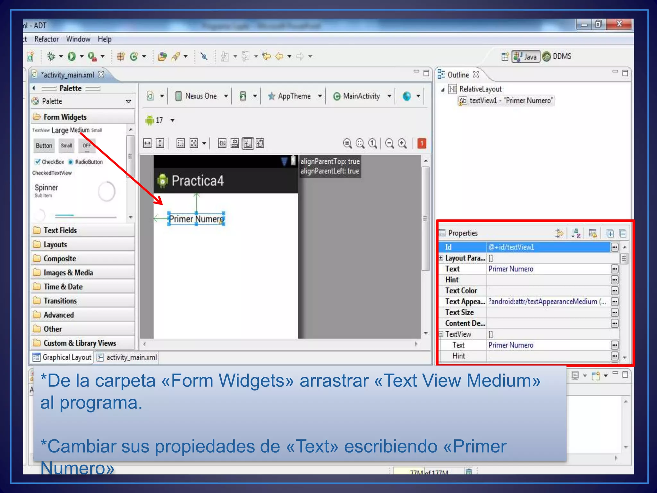The height and width of the screenshot is (493, 657).
Task: Click the locale globe icon
Action: click(407, 96)
